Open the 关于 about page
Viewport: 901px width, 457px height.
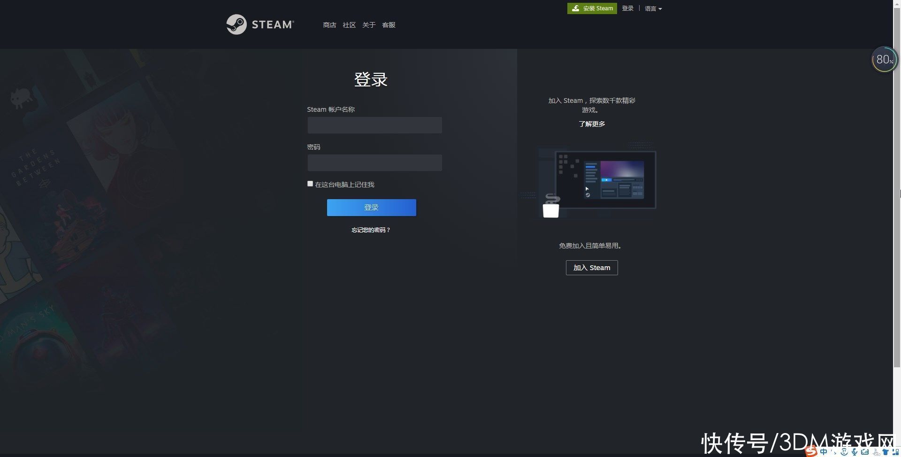pos(369,25)
